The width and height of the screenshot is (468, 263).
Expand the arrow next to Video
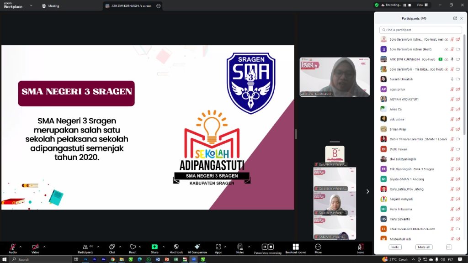44,247
